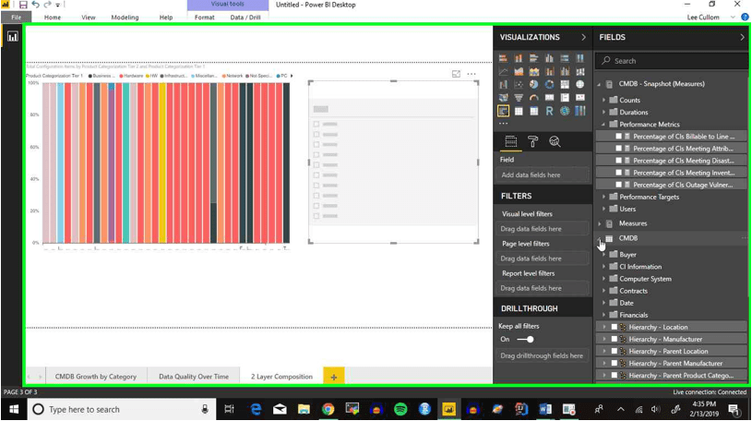
Task: Select the slicer visualization
Action: [x=503, y=111]
